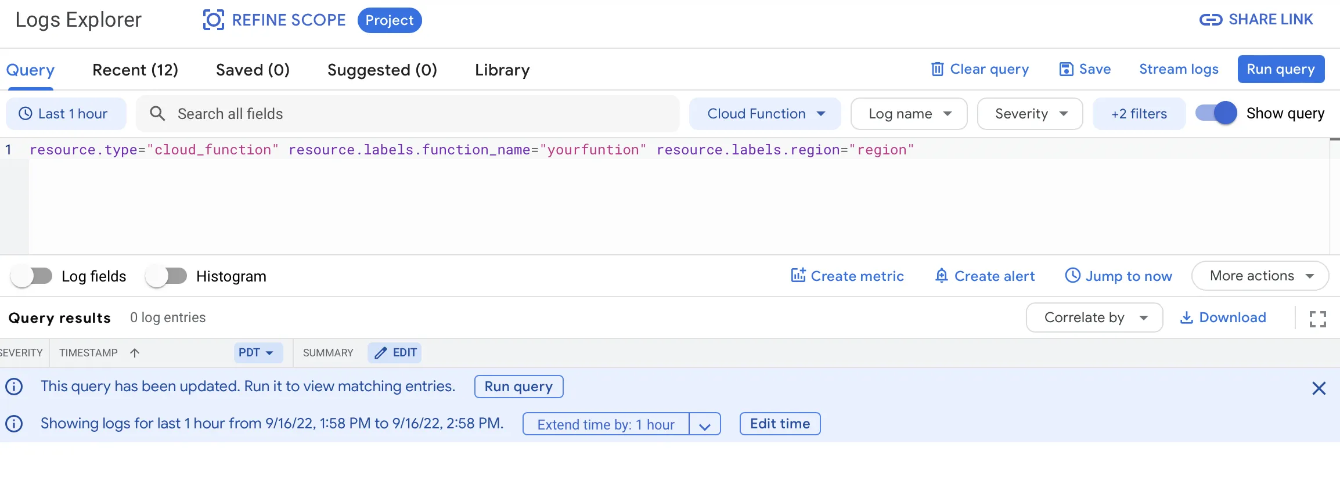1340x498 pixels.
Task: Click the Save query disk icon
Action: click(1066, 70)
